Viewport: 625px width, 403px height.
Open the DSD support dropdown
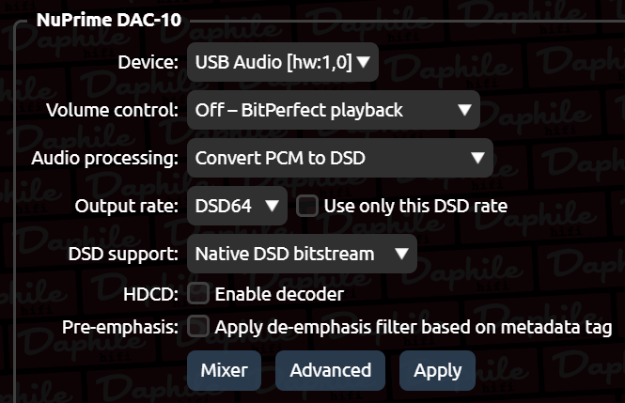pos(301,254)
